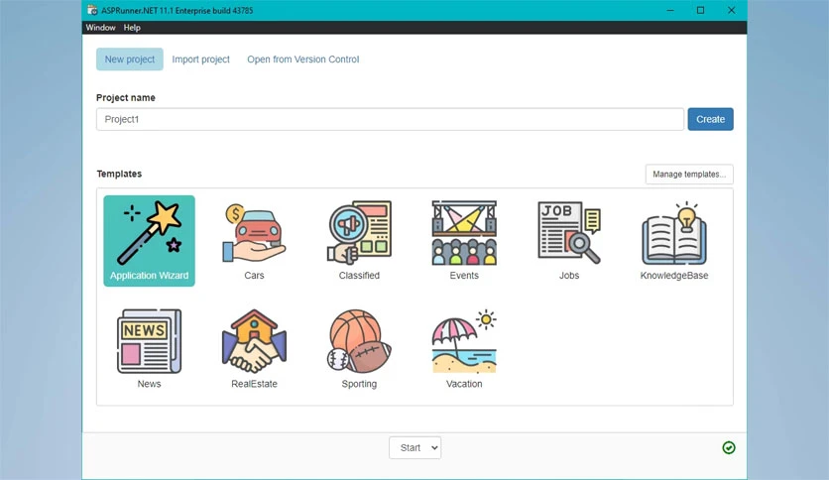Click the "News" template label

coord(149,384)
